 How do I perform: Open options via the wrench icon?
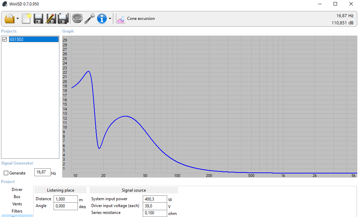pos(90,19)
